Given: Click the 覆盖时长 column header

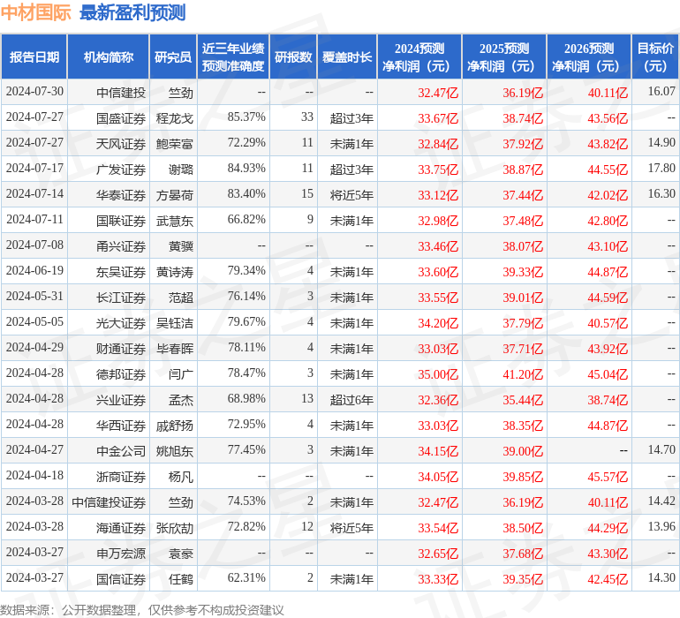Looking at the screenshot, I should tap(347, 57).
